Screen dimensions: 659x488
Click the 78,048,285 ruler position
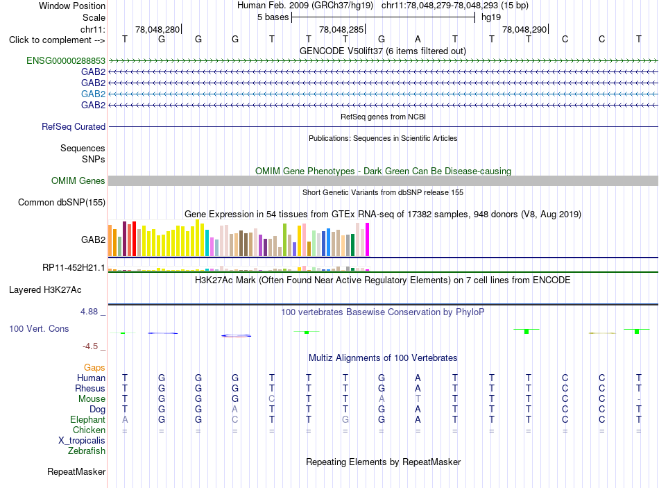point(341,29)
